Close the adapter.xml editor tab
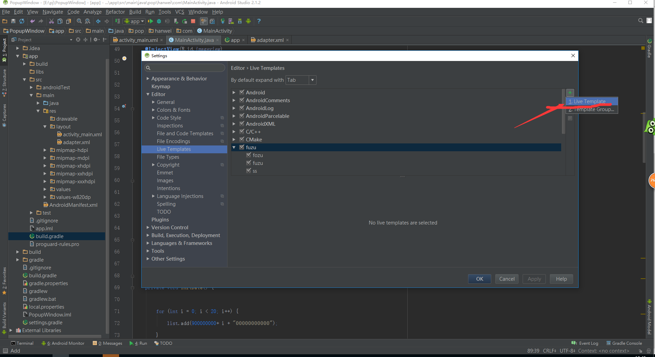The width and height of the screenshot is (655, 357). pos(288,40)
